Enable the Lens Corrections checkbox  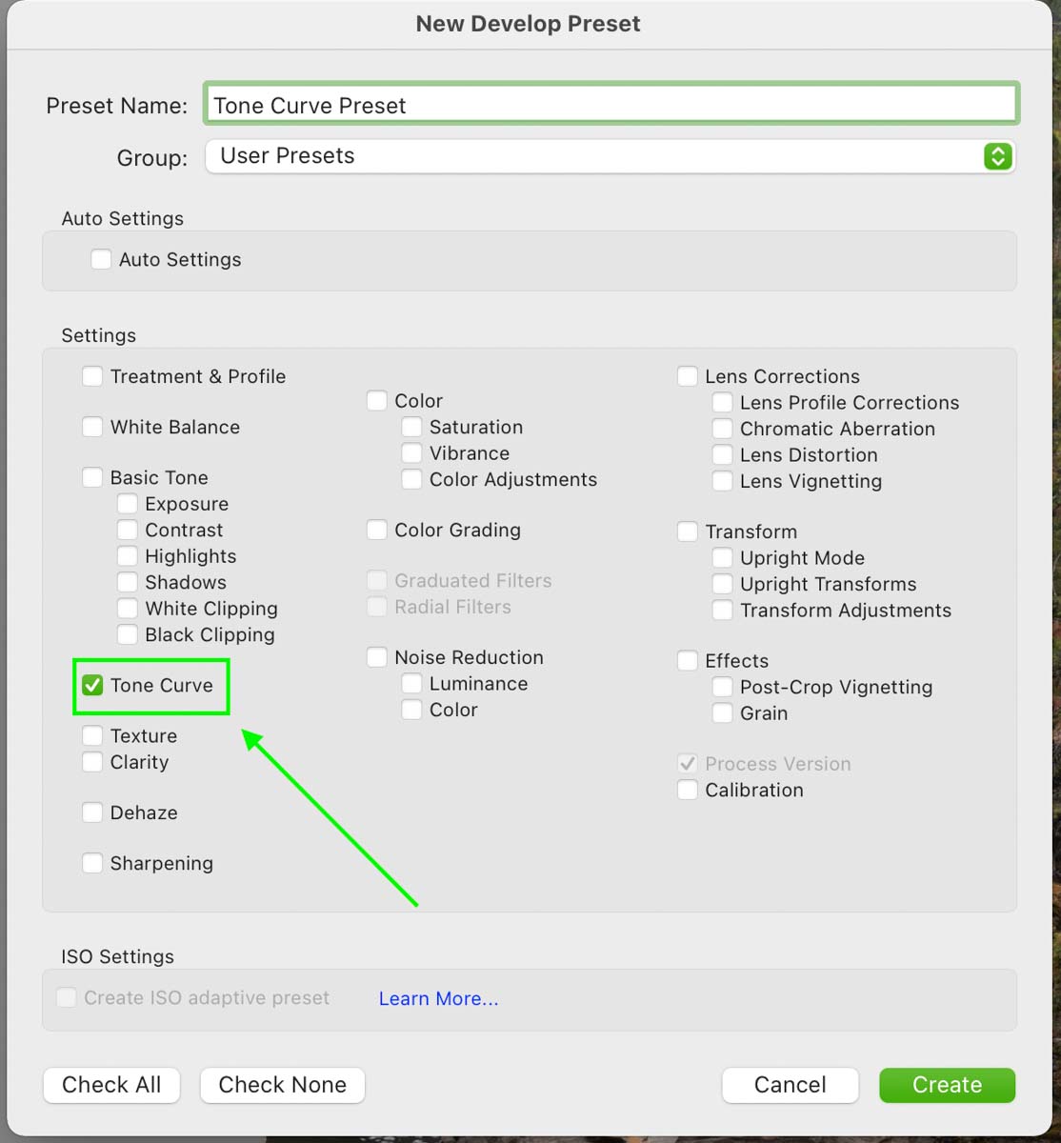click(x=688, y=376)
